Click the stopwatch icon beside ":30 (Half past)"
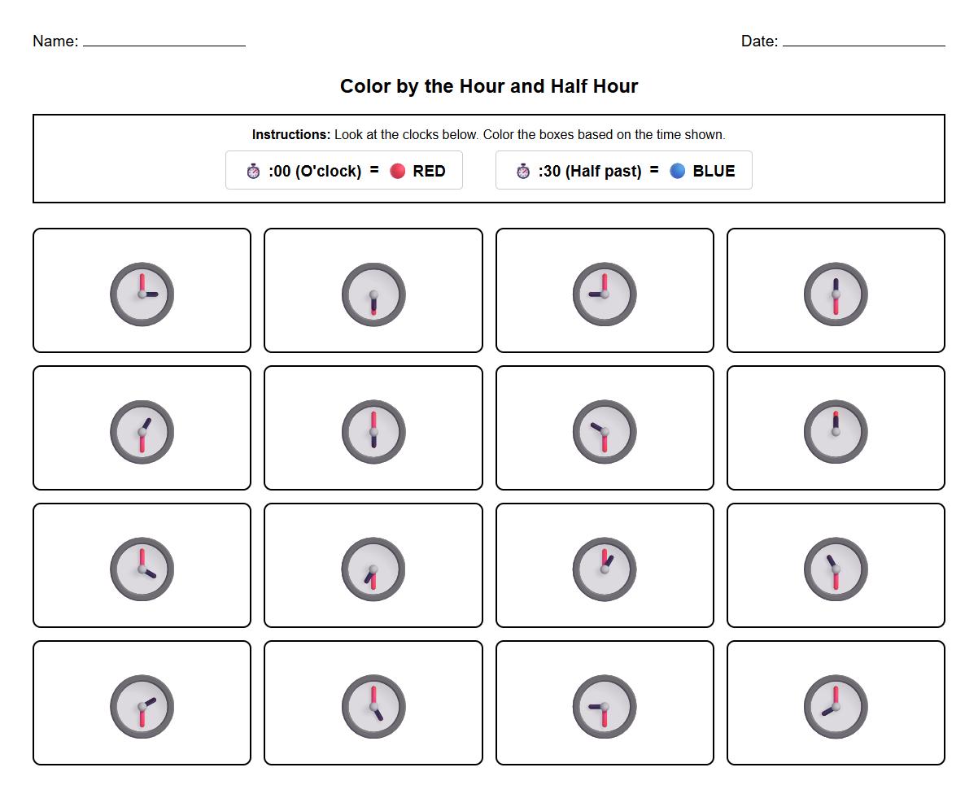 (x=522, y=170)
